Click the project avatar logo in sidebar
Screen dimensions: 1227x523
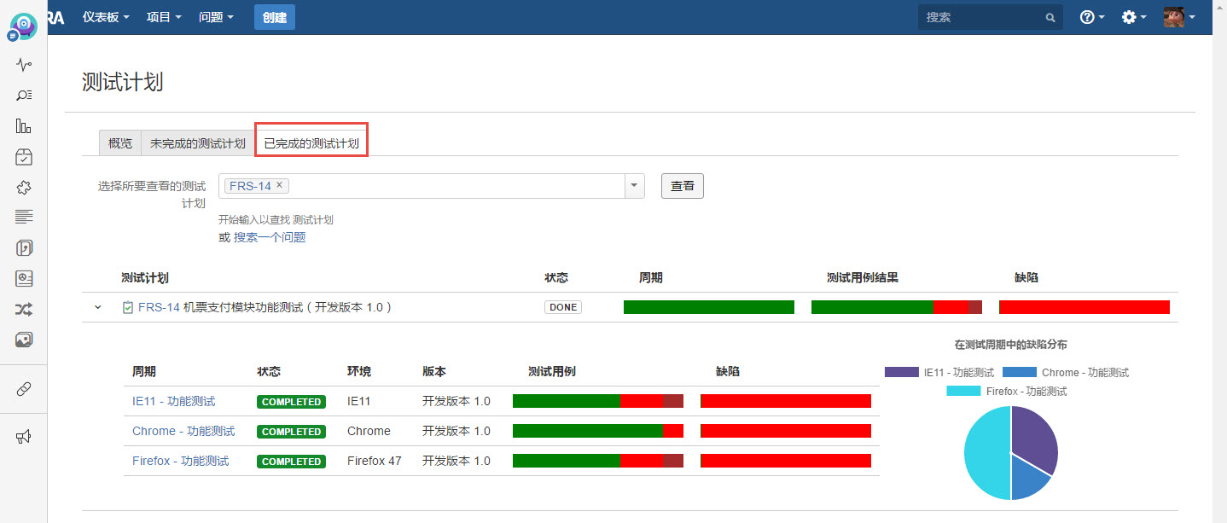23,26
